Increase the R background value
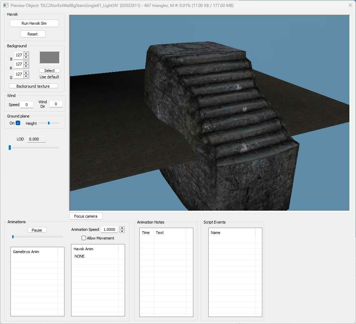This screenshot has width=356, height=324. [26, 63]
